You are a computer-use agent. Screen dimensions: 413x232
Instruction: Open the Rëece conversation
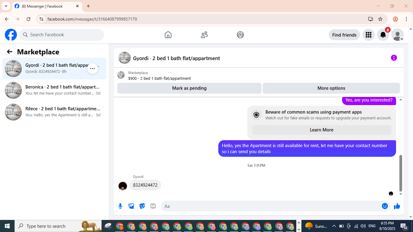click(54, 112)
